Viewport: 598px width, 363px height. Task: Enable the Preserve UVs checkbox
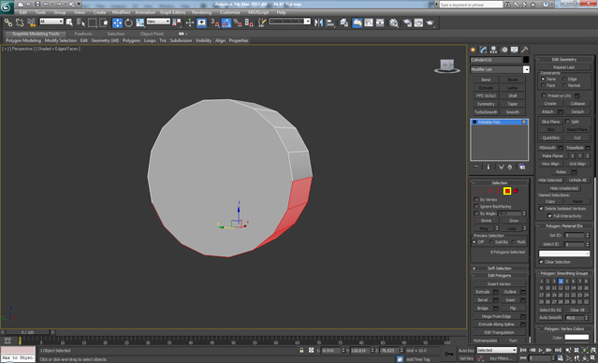(545, 95)
